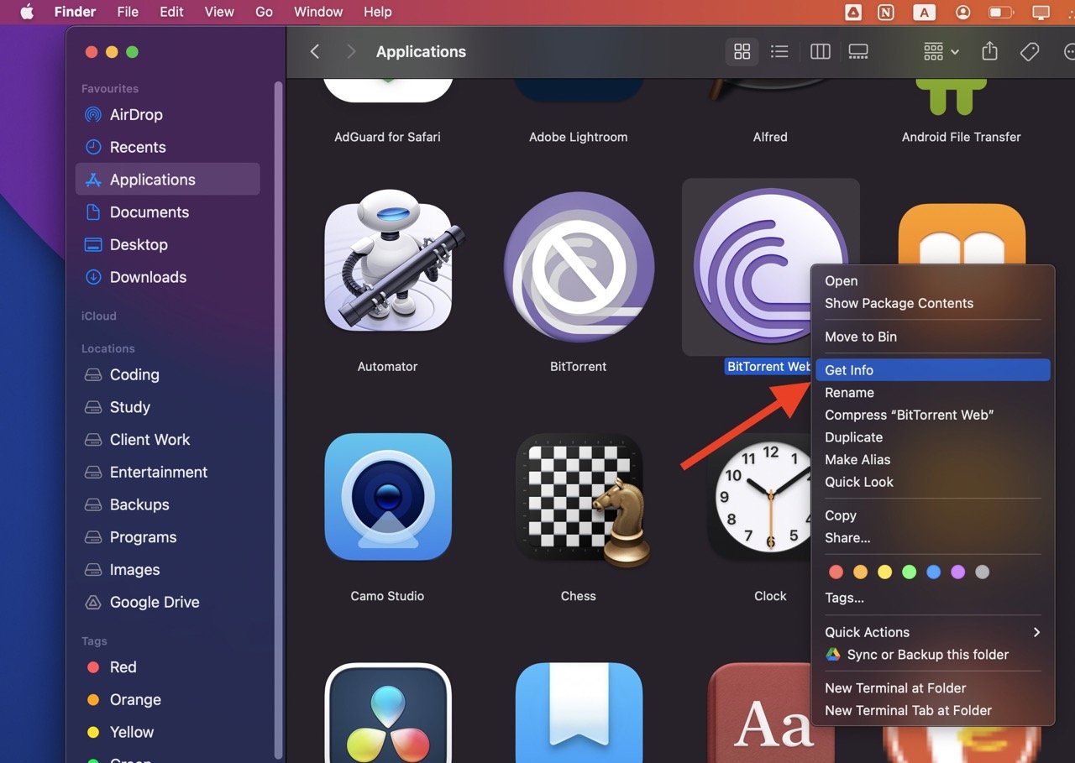The height and width of the screenshot is (763, 1075).
Task: Choose Quick Look in context menu
Action: 932,482
